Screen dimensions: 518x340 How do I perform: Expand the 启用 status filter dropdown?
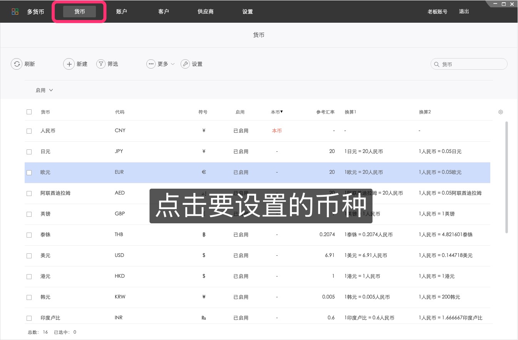coord(44,90)
